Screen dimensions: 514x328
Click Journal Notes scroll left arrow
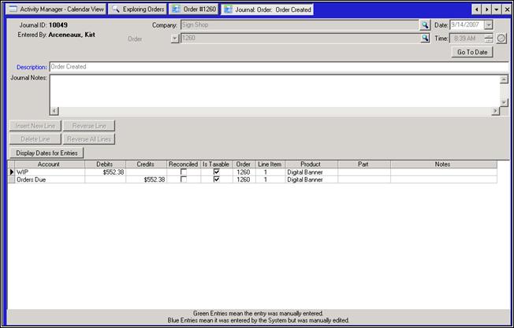54,111
